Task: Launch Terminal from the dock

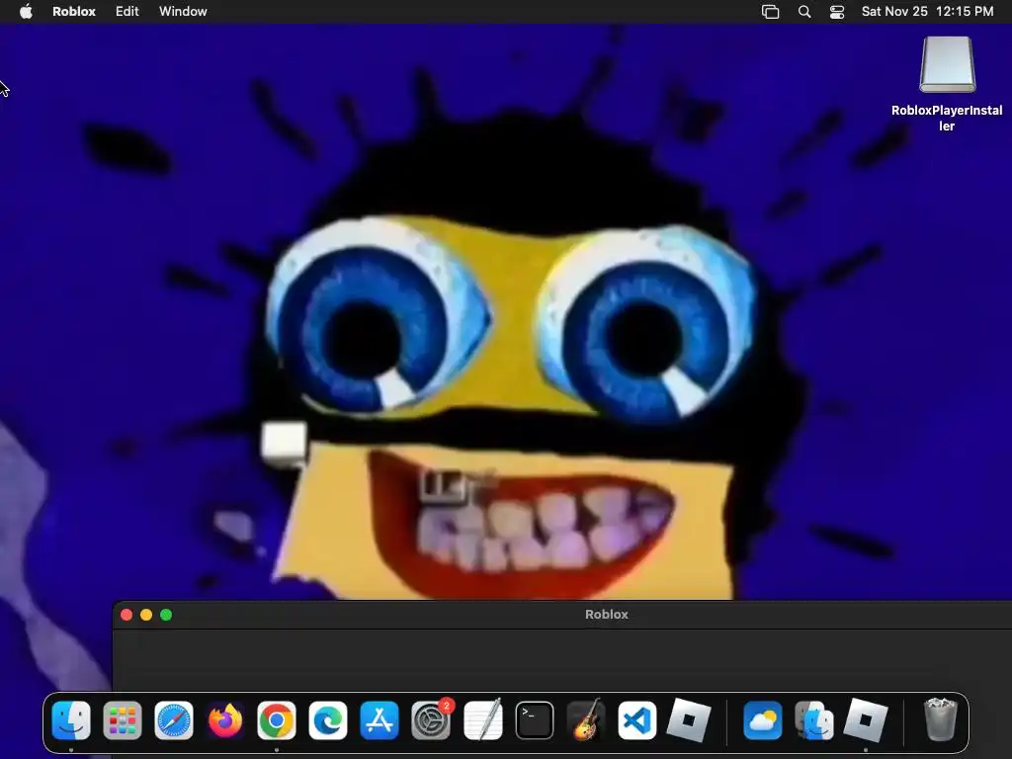Action: (x=535, y=719)
